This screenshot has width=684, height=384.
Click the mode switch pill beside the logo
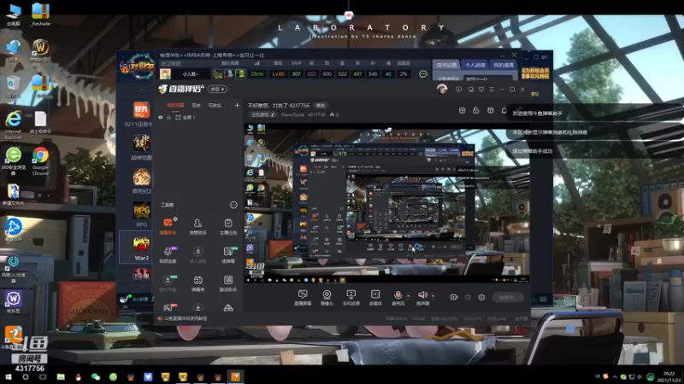pos(217,90)
